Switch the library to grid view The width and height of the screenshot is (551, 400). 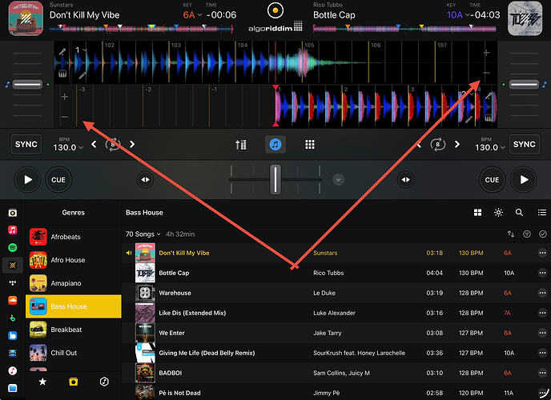click(x=477, y=213)
